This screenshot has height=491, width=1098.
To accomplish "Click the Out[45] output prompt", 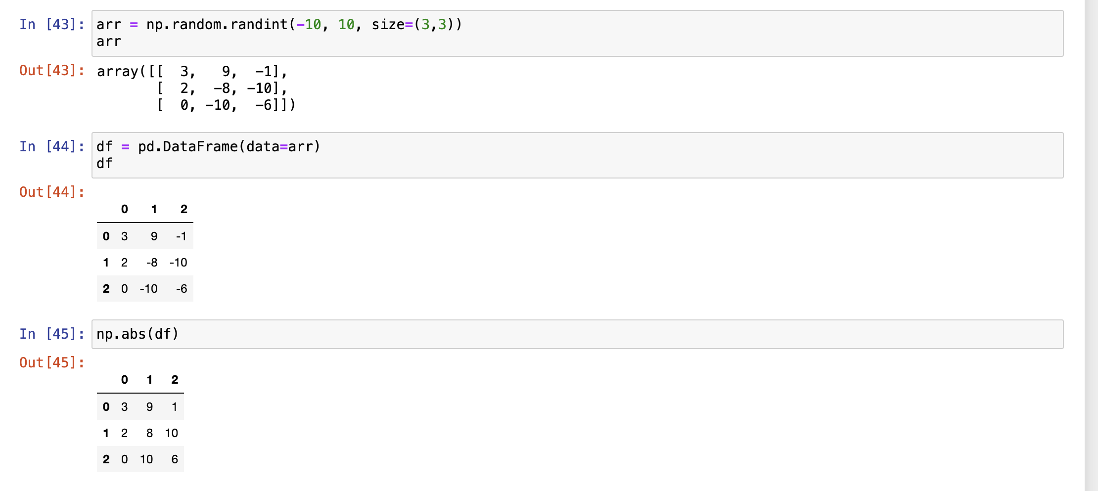I will pos(51,362).
